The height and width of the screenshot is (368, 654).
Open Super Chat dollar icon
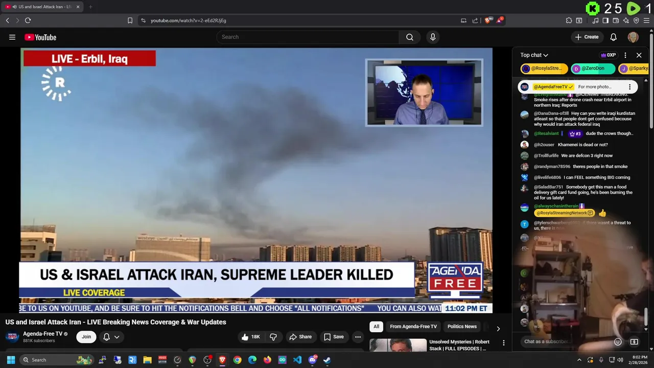coord(634,342)
